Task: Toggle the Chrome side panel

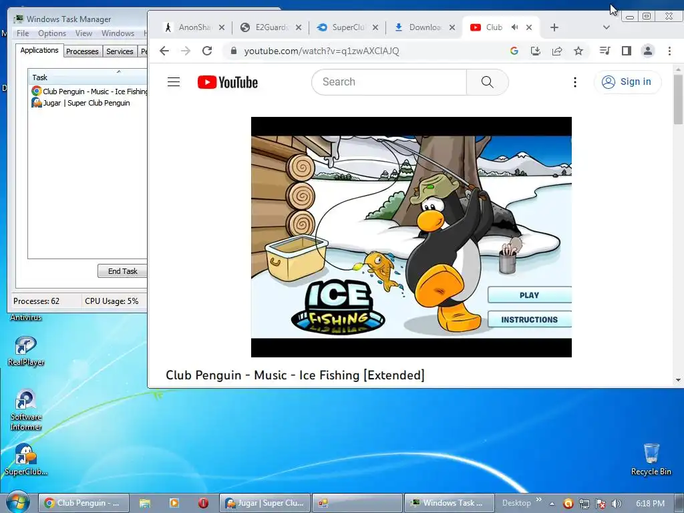Action: coord(627,51)
